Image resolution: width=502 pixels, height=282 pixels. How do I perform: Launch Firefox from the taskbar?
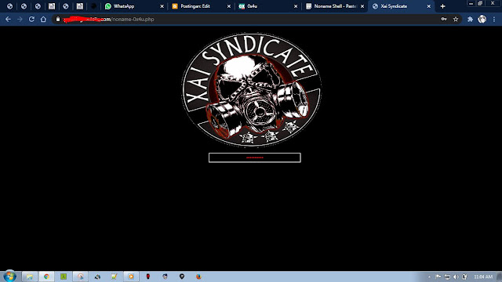[198, 277]
